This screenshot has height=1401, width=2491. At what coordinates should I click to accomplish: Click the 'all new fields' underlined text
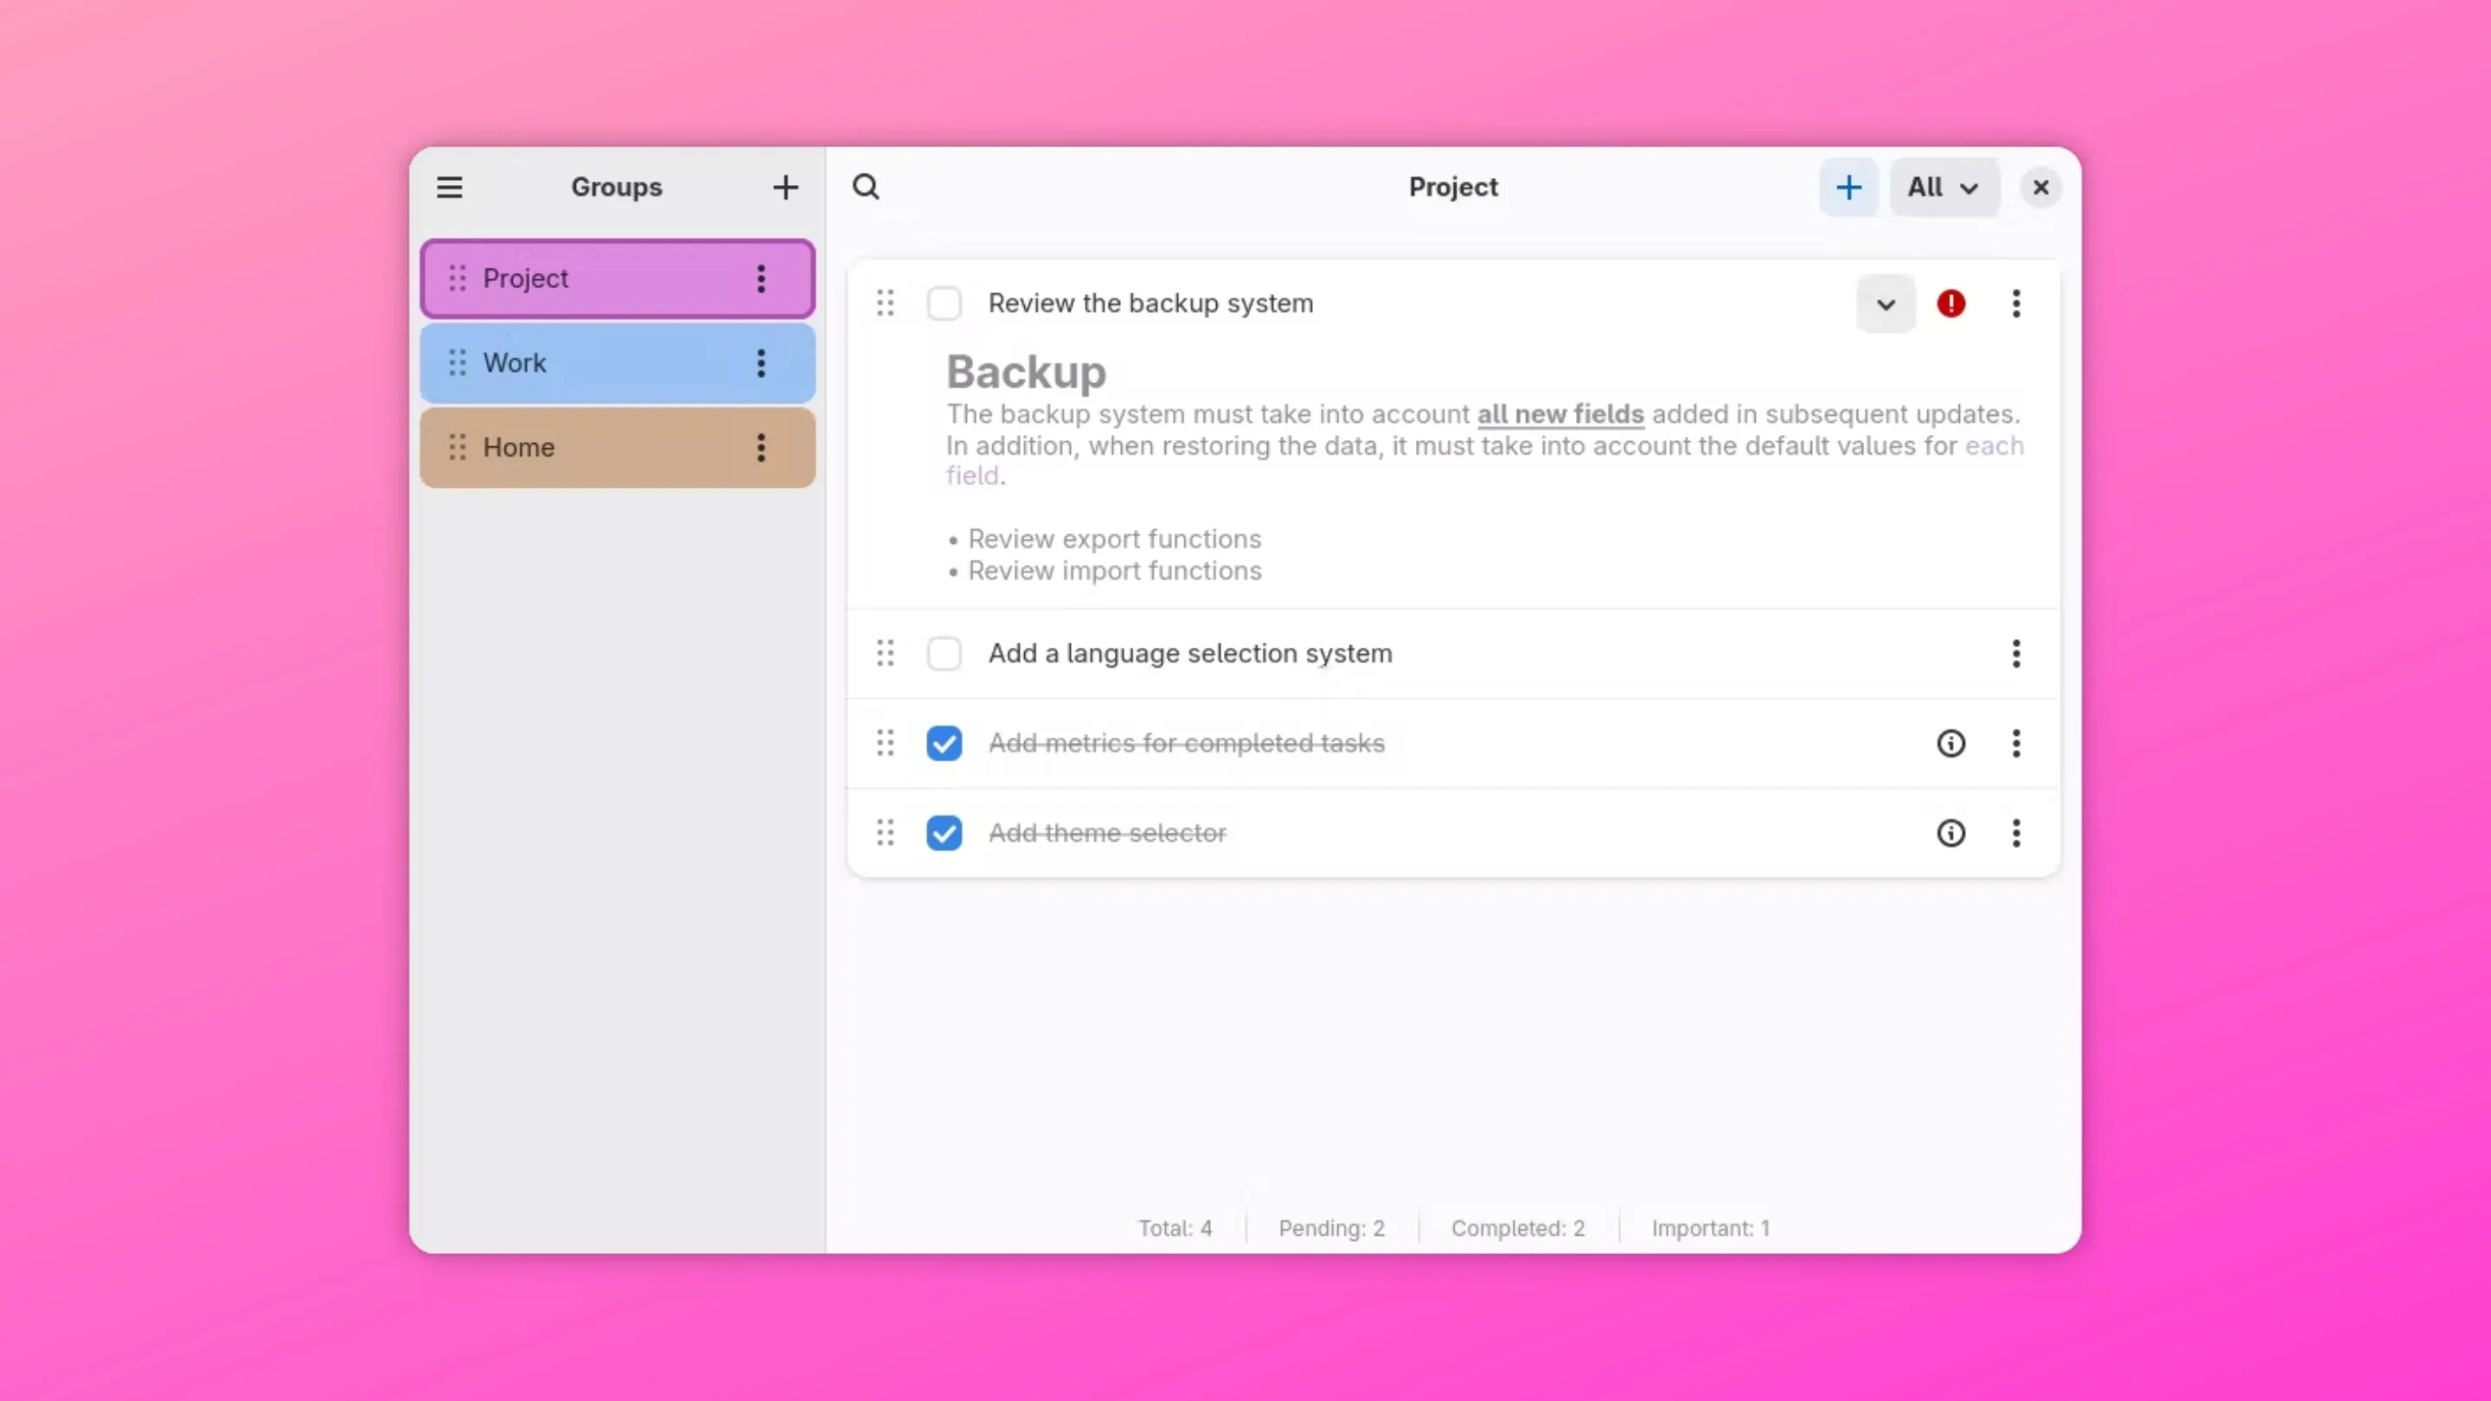point(1559,414)
